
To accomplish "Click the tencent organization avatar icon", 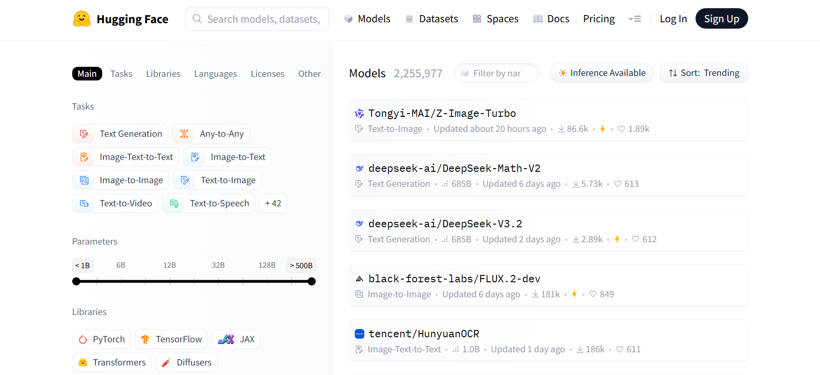I will pyautogui.click(x=359, y=334).
